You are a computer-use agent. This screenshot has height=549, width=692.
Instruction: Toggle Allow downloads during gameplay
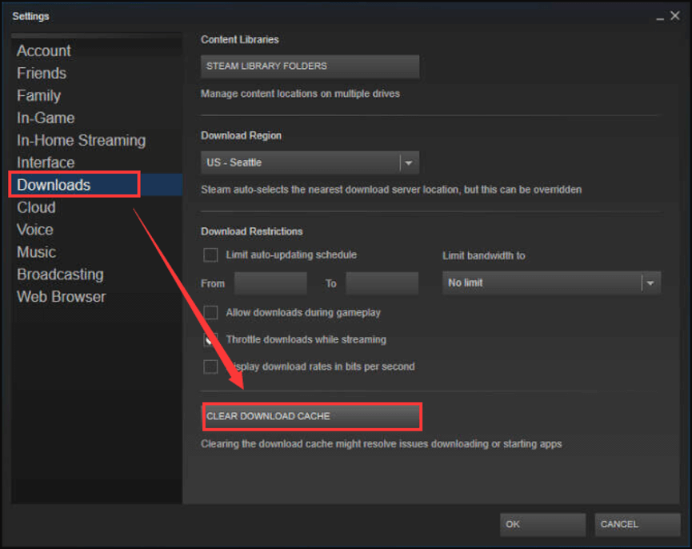point(210,312)
